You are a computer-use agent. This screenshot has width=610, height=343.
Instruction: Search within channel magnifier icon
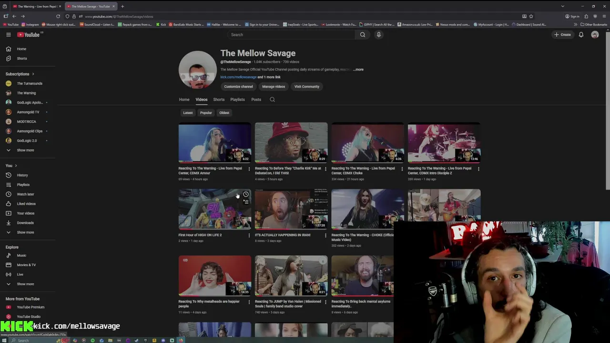pos(272,100)
